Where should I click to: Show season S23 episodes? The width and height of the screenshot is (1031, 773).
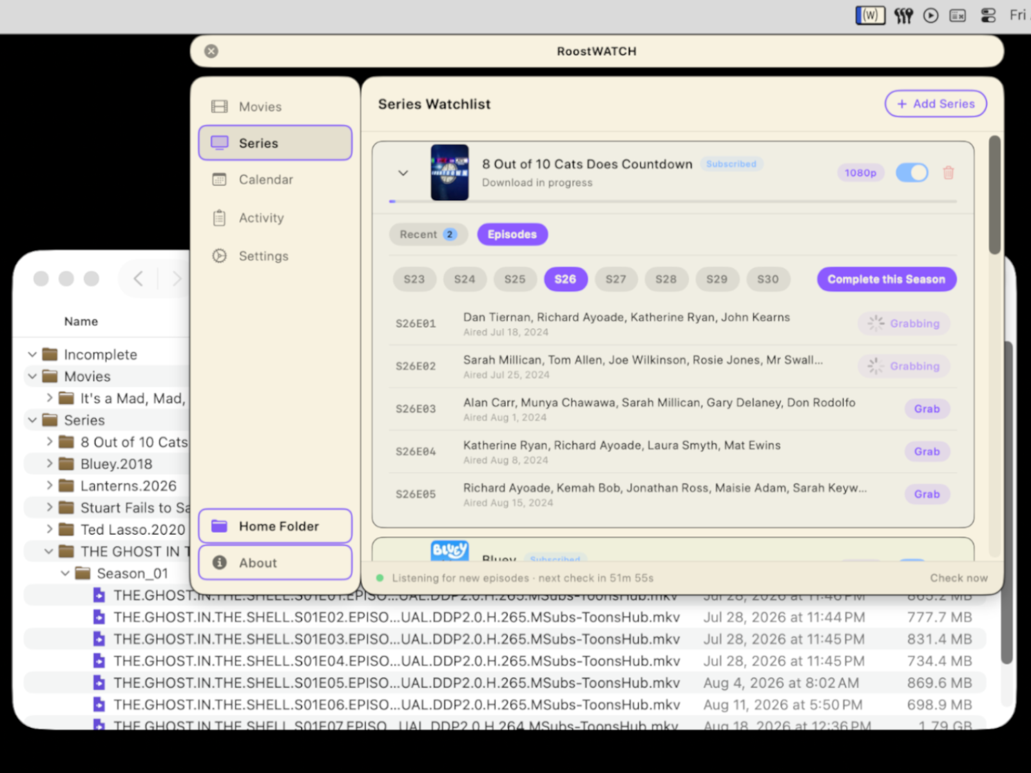click(414, 279)
